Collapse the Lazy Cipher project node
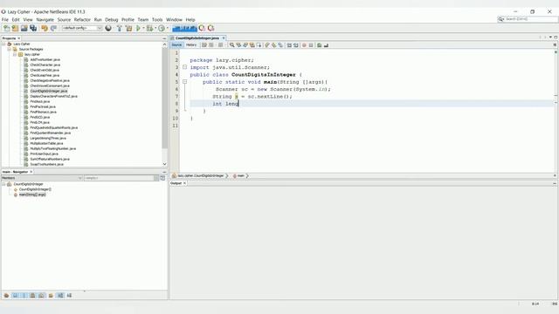Image resolution: width=559 pixels, height=314 pixels. pyautogui.click(x=3, y=44)
